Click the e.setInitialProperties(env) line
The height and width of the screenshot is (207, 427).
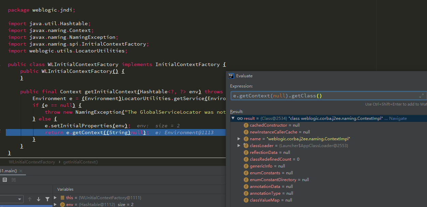tap(88, 126)
